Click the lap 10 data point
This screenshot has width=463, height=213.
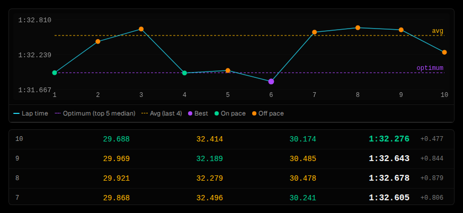[444, 52]
